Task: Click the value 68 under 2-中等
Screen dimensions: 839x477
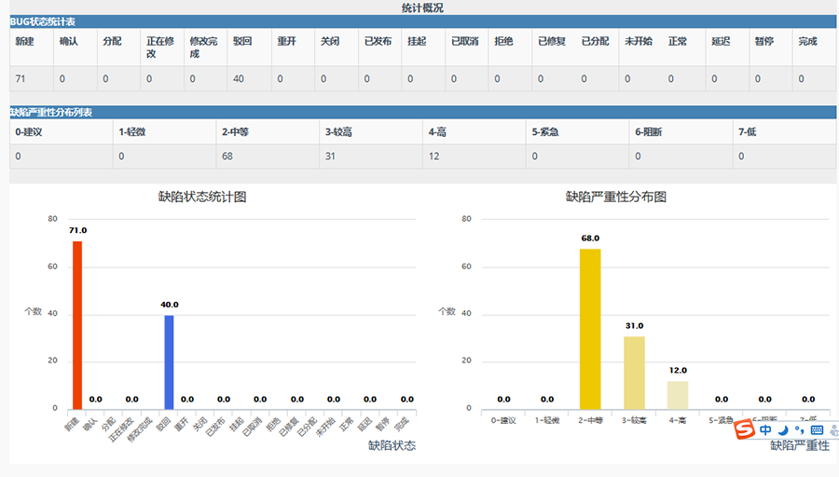Action: point(227,157)
